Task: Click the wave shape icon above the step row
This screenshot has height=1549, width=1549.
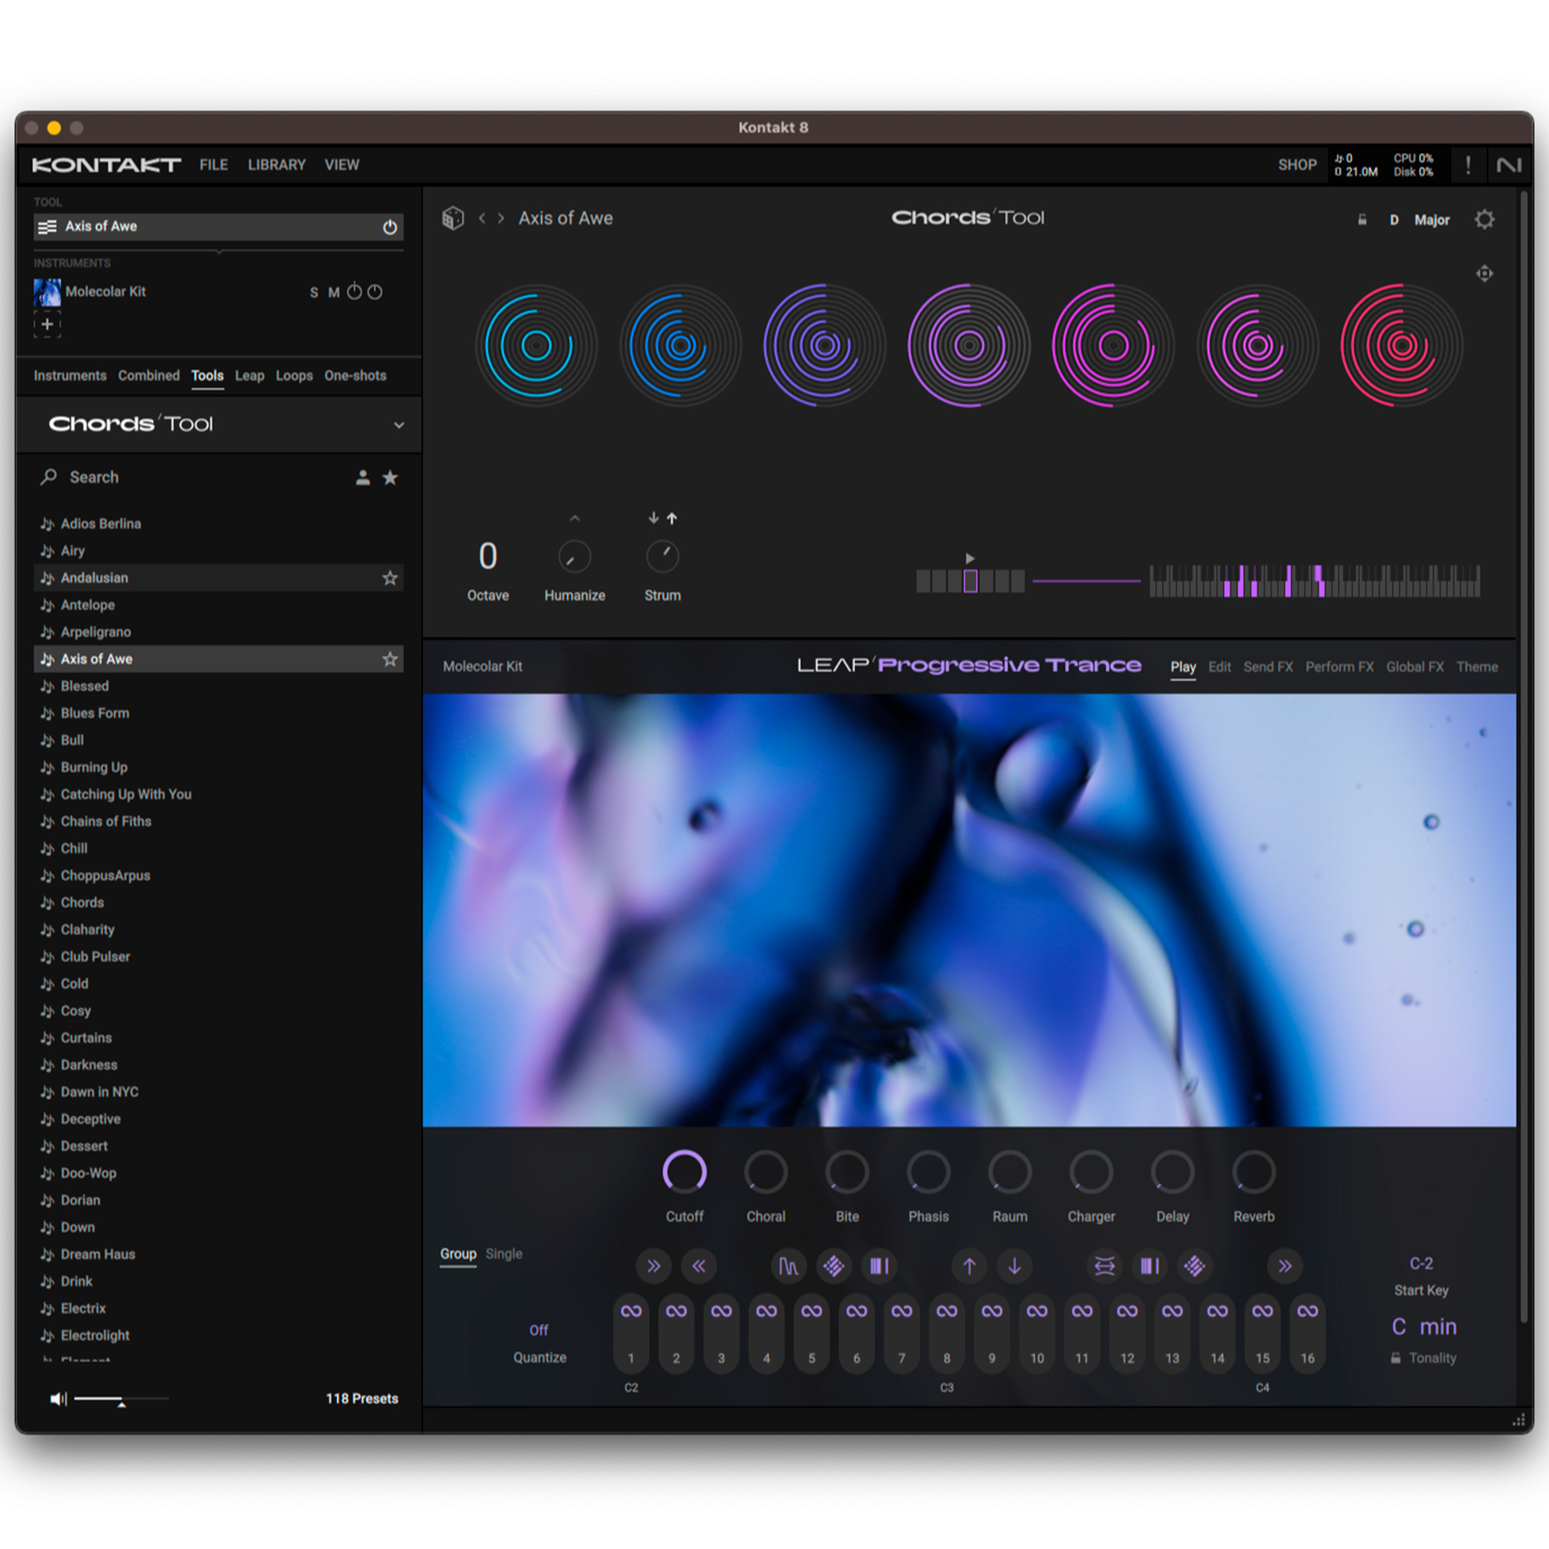Action: point(788,1267)
